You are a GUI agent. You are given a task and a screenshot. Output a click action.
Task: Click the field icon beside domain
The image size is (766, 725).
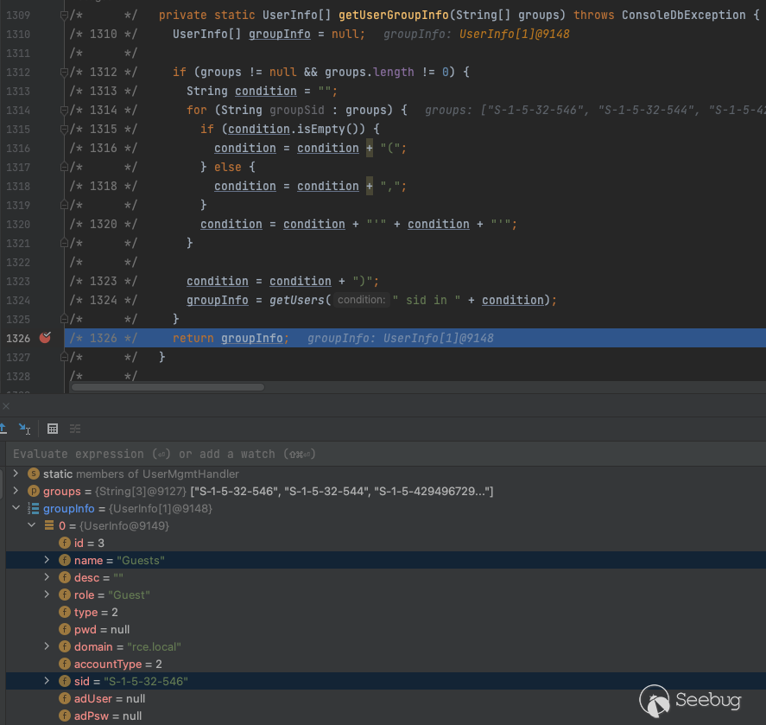click(x=65, y=646)
